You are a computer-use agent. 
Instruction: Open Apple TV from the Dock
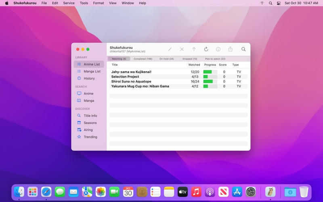tap(182, 192)
